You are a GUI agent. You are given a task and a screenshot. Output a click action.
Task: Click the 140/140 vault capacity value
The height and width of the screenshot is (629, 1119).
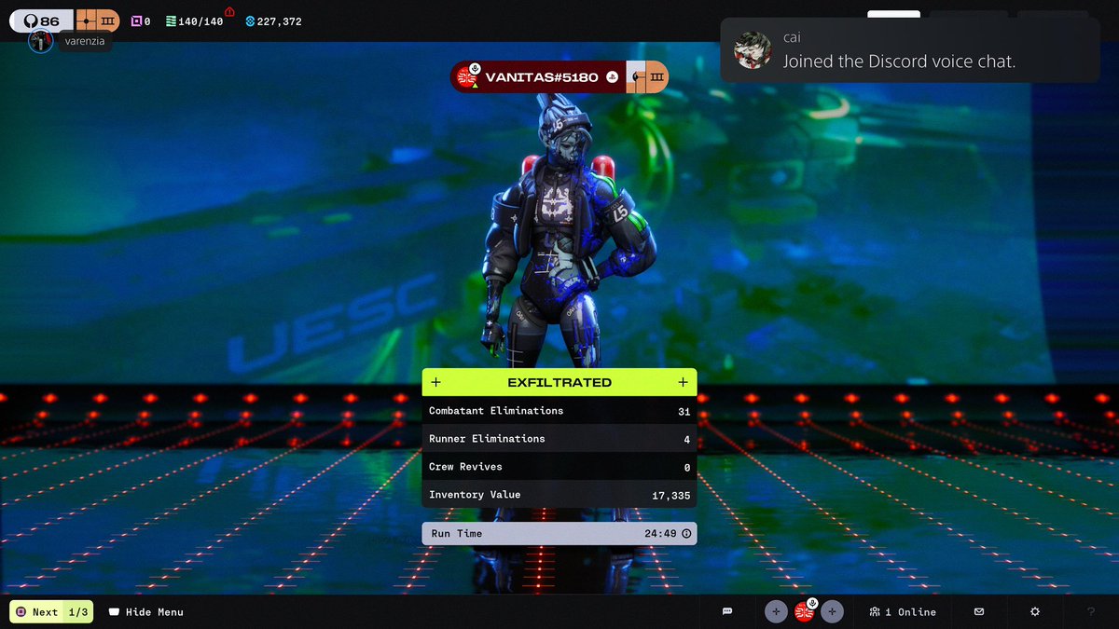pos(201,21)
